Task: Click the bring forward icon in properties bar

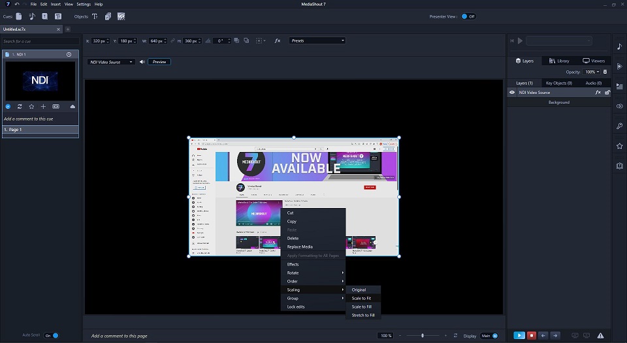Action: 236,40
